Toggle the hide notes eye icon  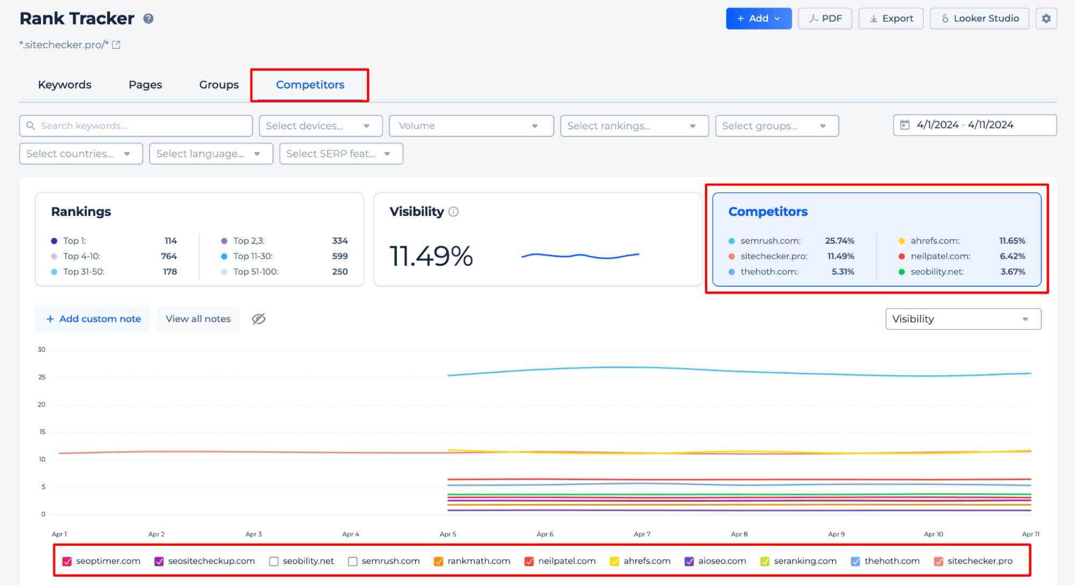coord(259,319)
